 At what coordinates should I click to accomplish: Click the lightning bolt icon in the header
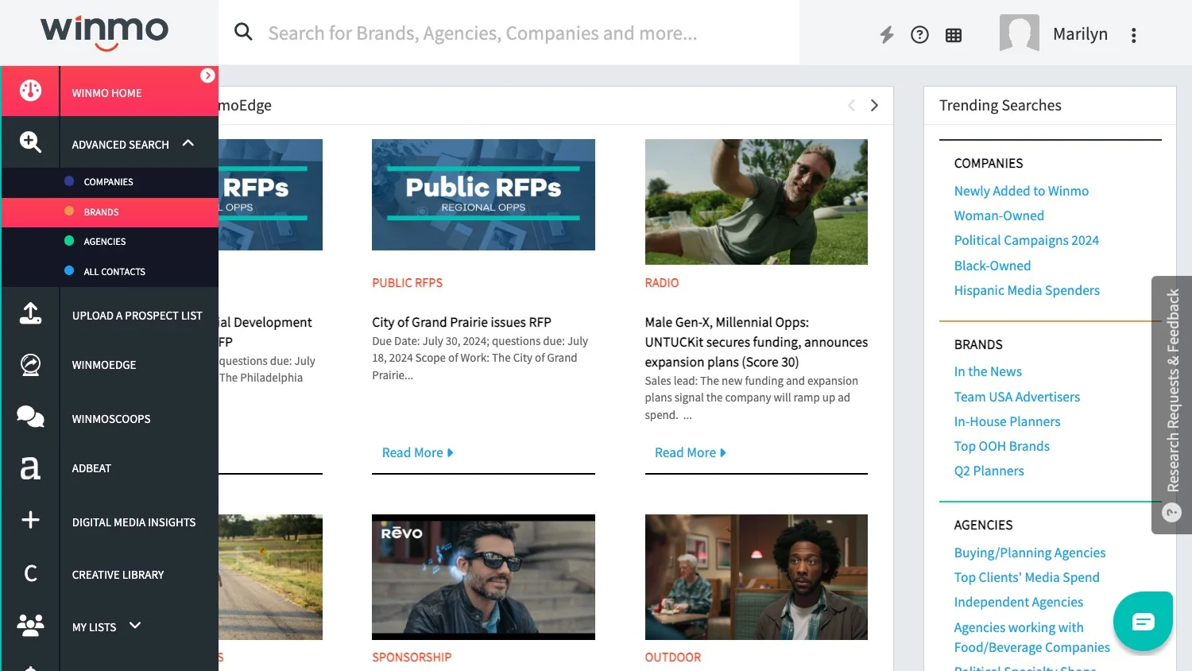coord(887,34)
